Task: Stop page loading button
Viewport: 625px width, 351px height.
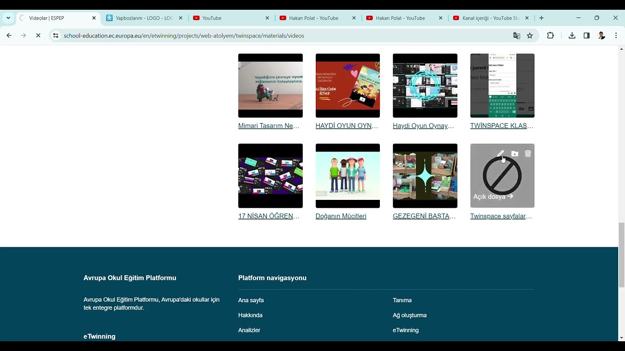Action: point(38,36)
